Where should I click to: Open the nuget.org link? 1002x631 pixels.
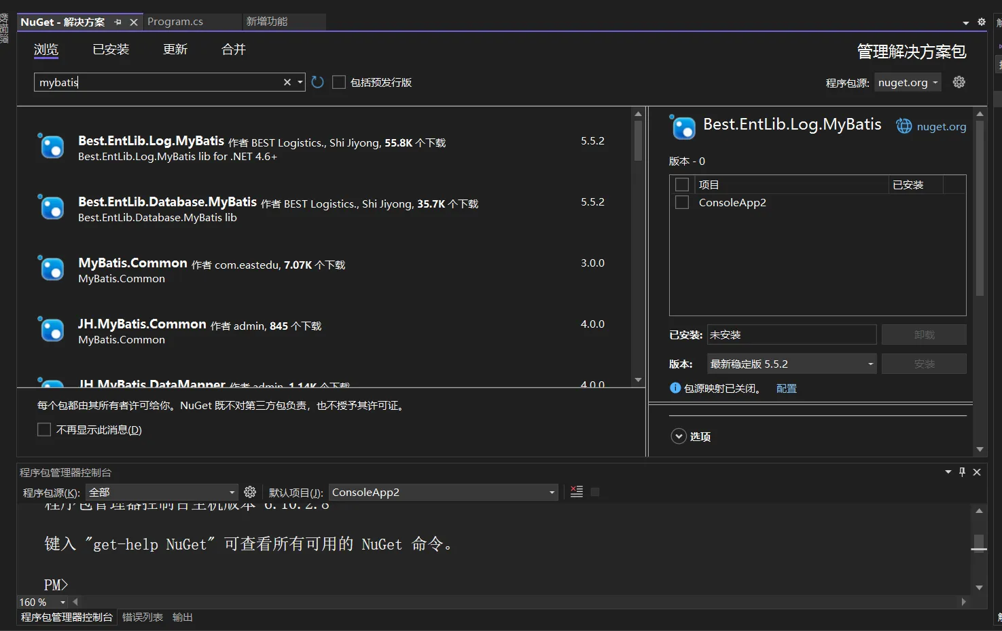click(942, 126)
